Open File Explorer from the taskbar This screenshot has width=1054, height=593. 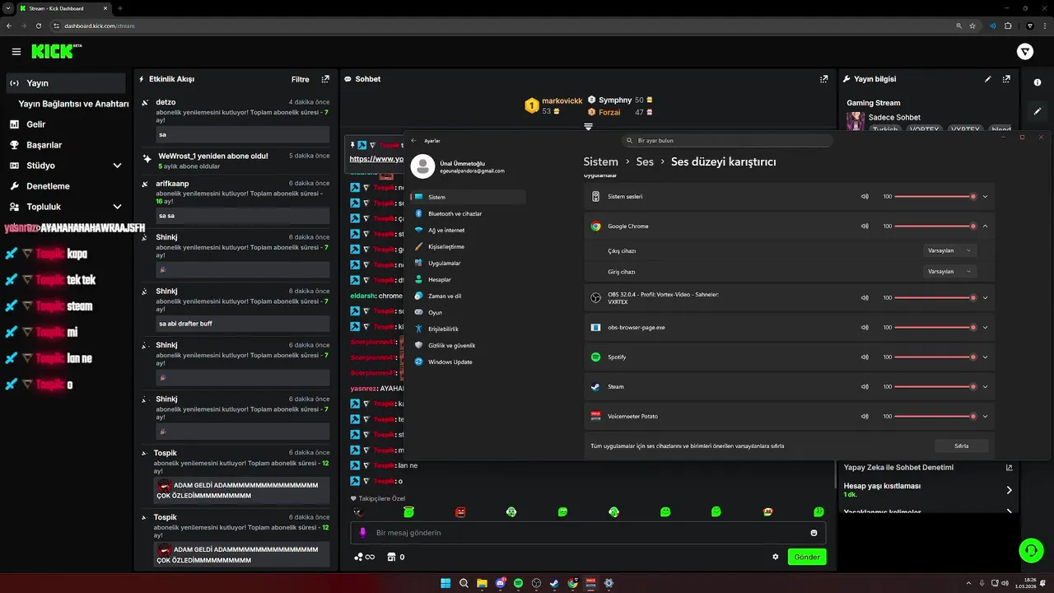point(482,583)
